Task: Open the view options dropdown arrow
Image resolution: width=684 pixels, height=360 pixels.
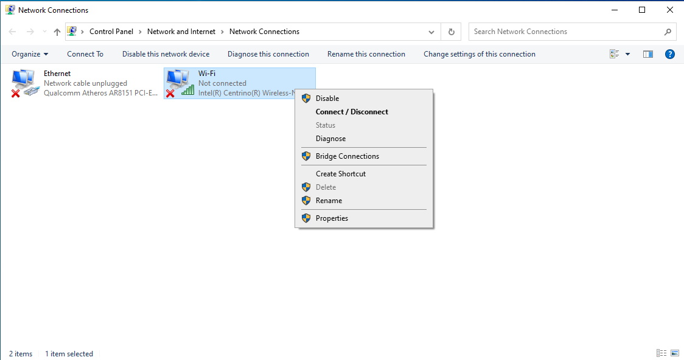Action: click(627, 54)
